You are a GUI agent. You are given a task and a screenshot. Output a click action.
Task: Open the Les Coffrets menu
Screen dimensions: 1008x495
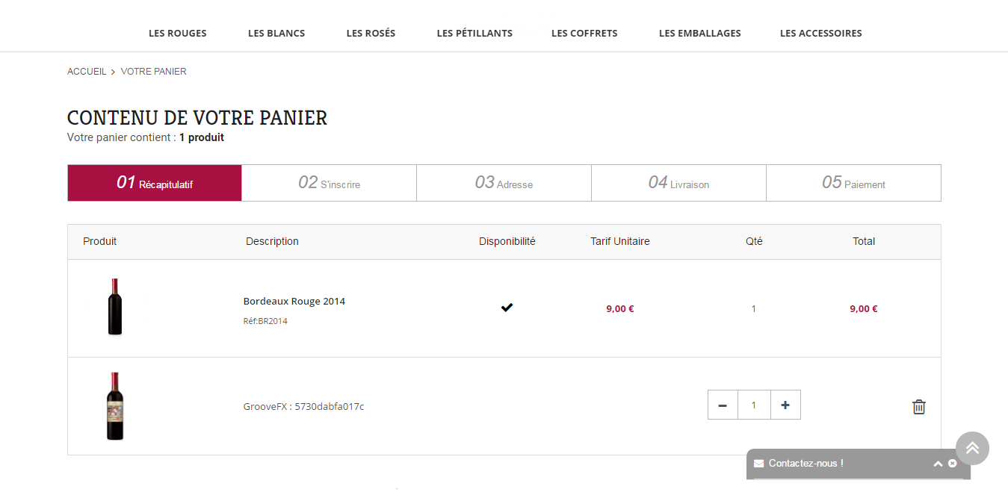(x=584, y=33)
